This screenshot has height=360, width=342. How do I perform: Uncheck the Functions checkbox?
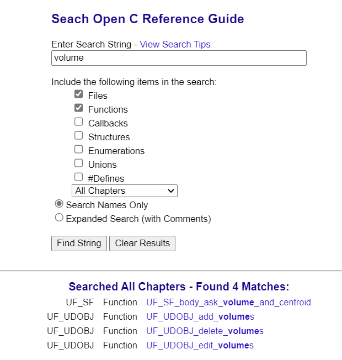pyautogui.click(x=78, y=108)
